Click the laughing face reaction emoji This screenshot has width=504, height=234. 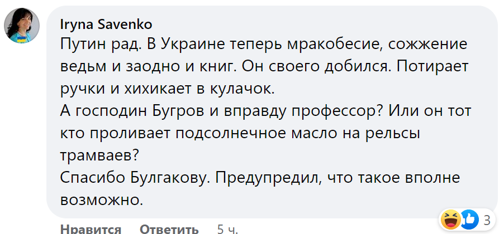click(450, 218)
